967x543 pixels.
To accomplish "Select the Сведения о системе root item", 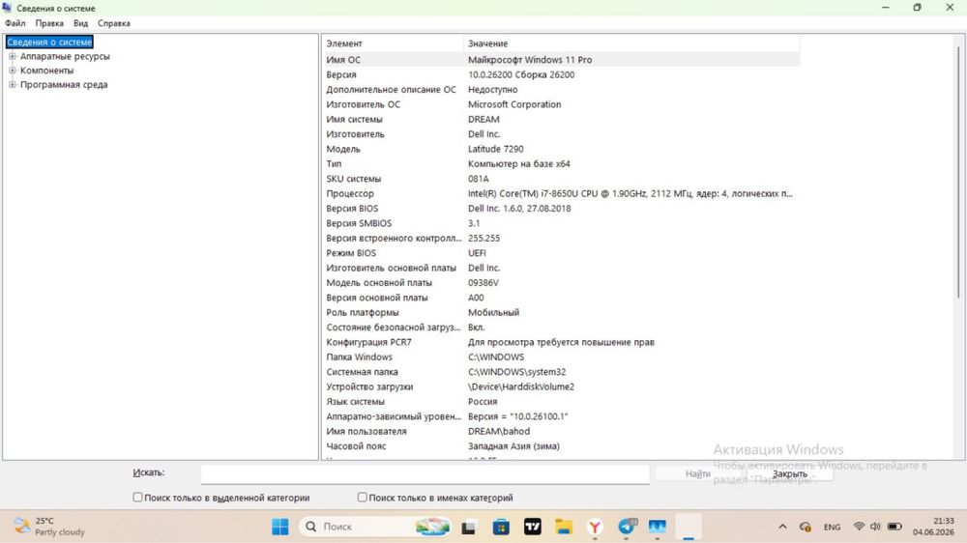I will [49, 42].
